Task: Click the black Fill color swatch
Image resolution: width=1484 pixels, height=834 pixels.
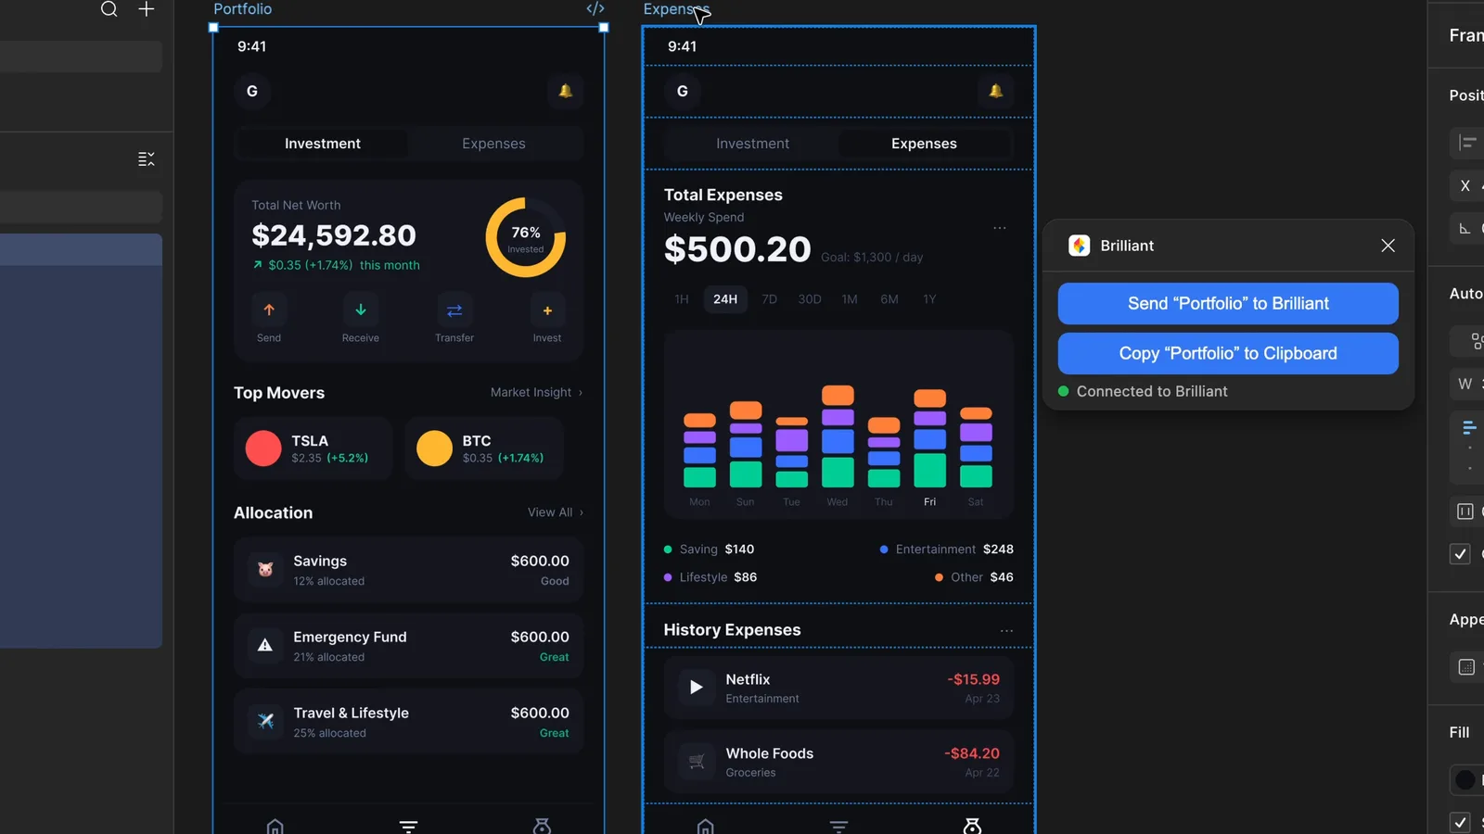Action: 1465,780
